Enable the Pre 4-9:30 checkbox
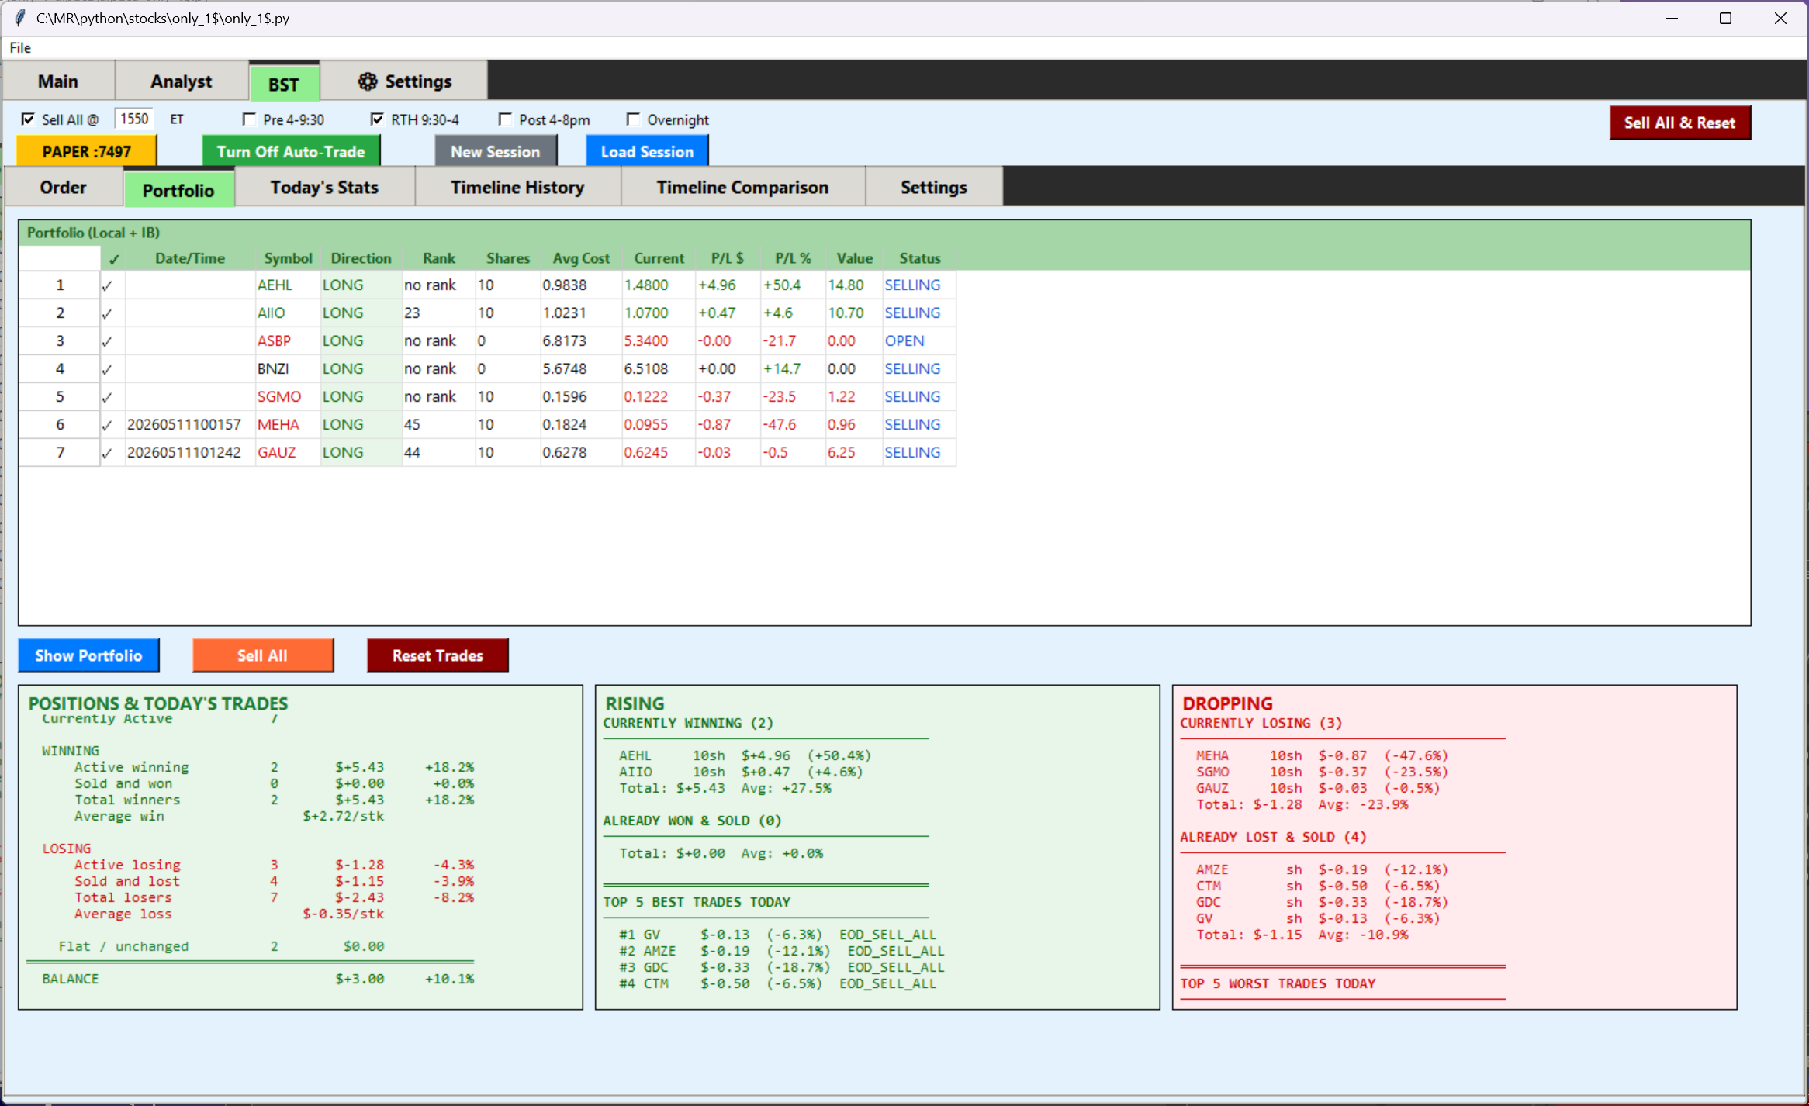The width and height of the screenshot is (1809, 1106). click(249, 119)
